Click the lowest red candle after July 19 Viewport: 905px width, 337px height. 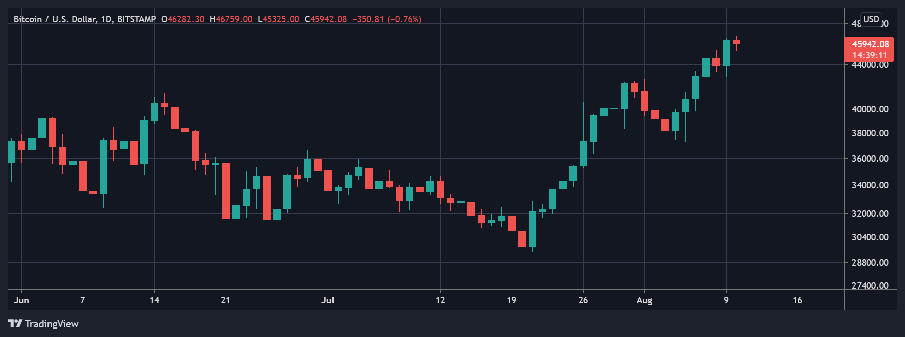[522, 239]
